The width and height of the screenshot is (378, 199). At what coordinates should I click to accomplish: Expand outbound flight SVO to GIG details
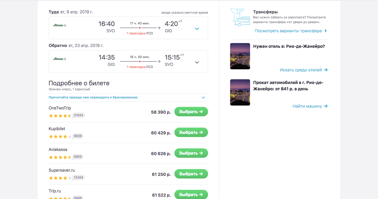coord(197,29)
